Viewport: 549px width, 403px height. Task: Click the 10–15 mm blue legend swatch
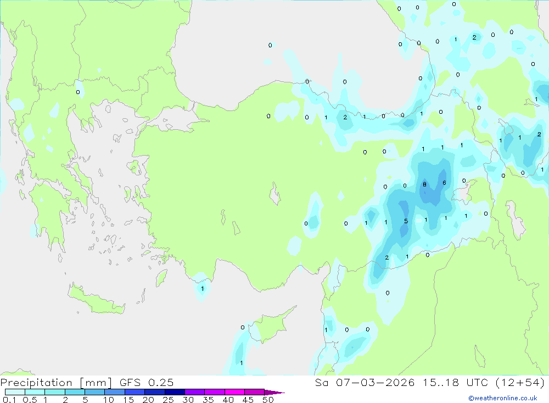115,392
